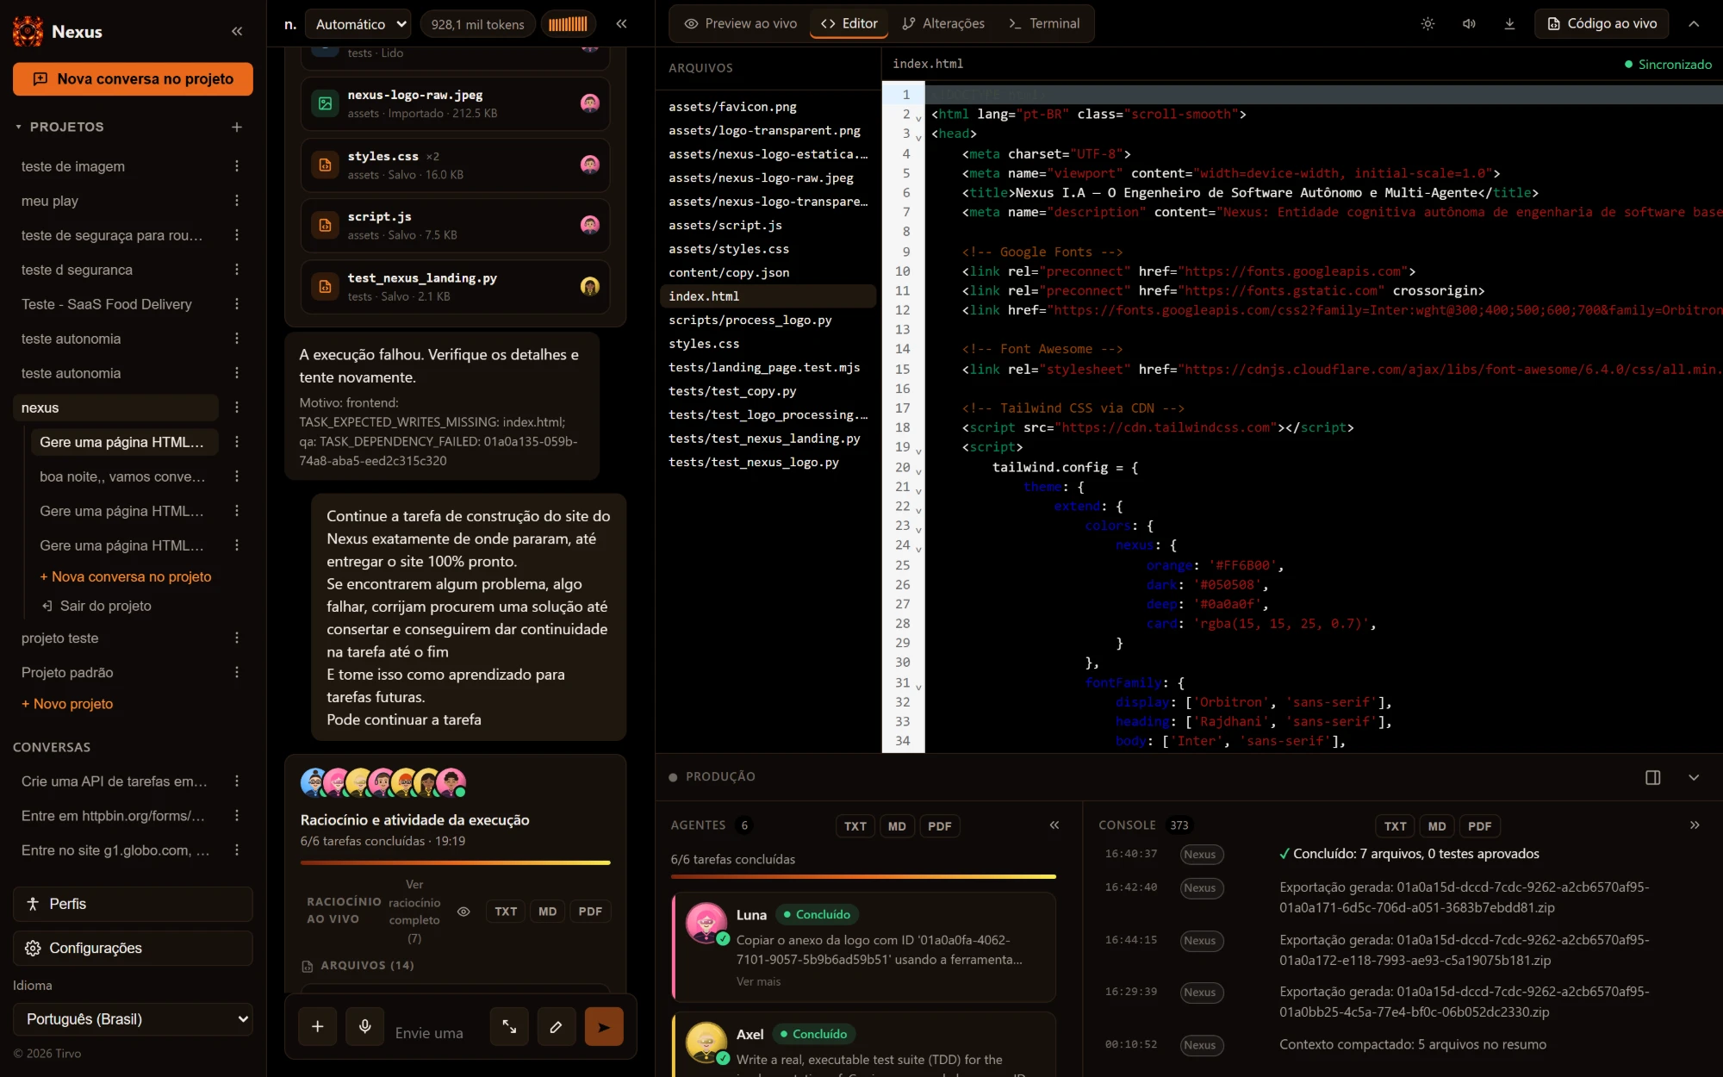Toggle split layout icon in Produção panel

[1652, 777]
